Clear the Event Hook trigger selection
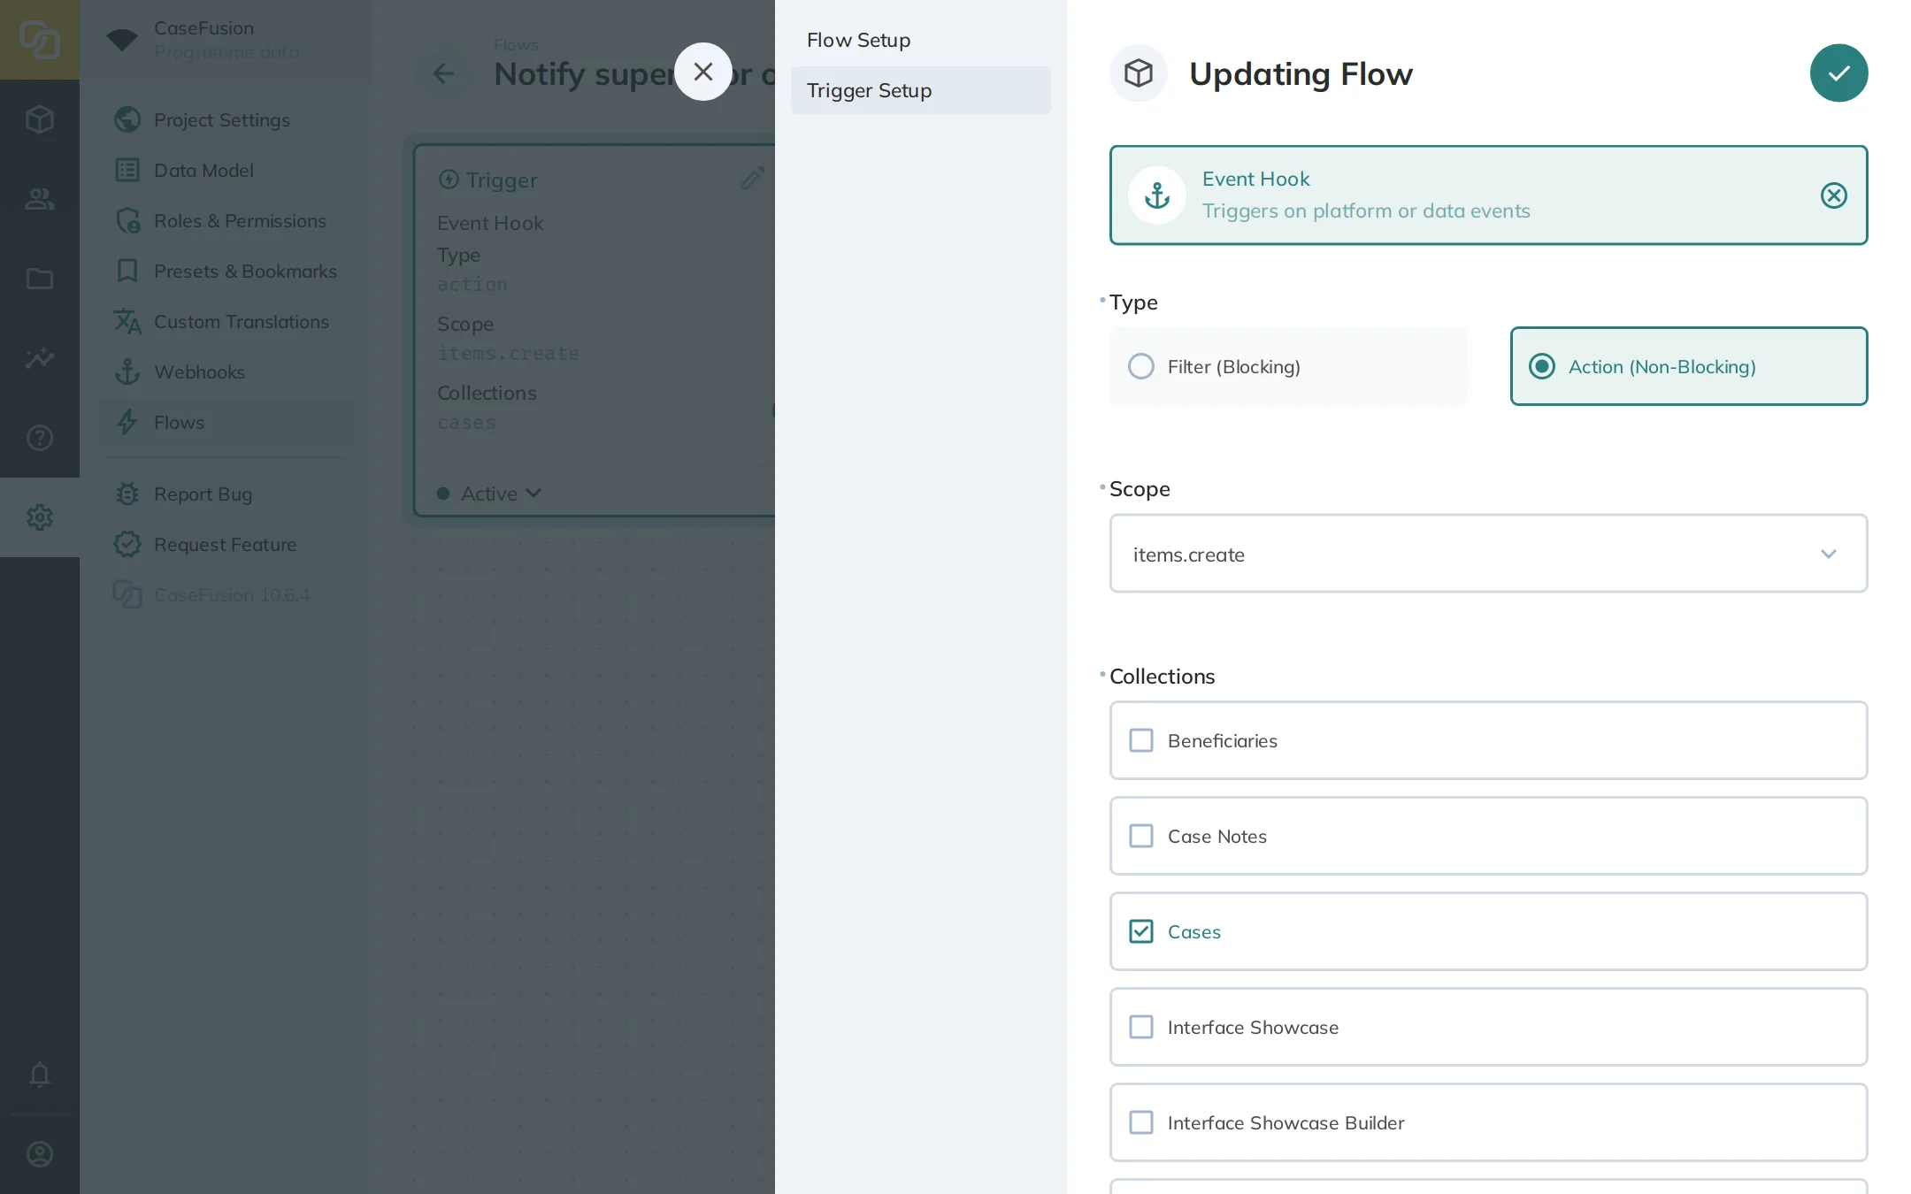Viewport: 1911px width, 1194px height. click(1833, 195)
